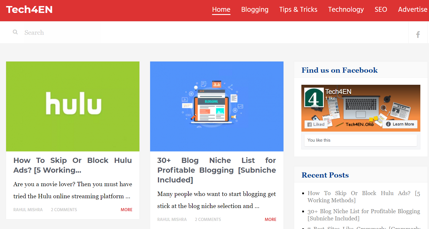Open the Hulu post thumbnail image
Image resolution: width=429 pixels, height=229 pixels.
[x=73, y=106]
